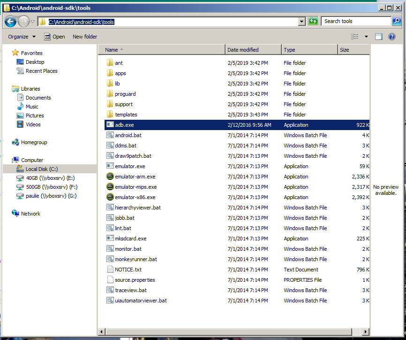
Task: Click the greyed Forward arrow button
Action: (x=23, y=22)
